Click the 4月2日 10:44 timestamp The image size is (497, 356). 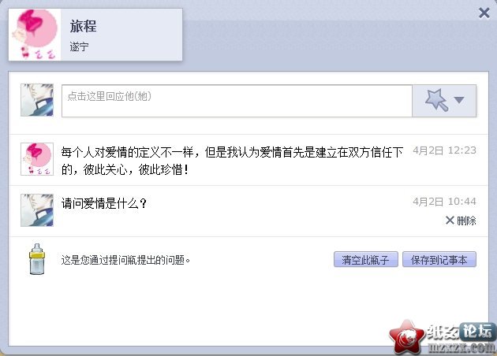pos(444,202)
